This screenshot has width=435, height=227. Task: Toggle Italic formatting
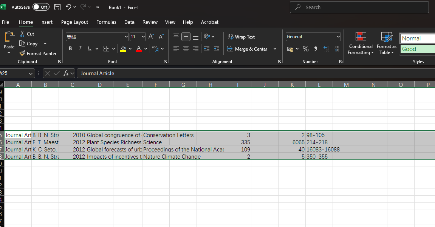pyautogui.click(x=80, y=49)
